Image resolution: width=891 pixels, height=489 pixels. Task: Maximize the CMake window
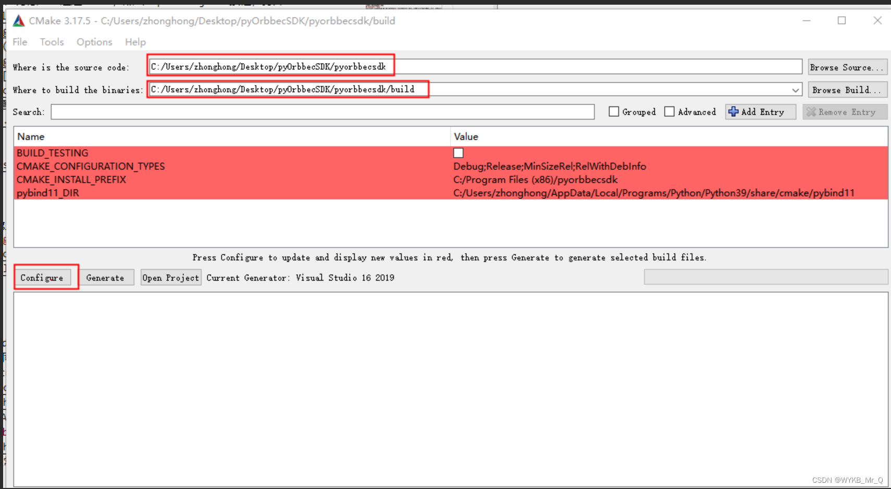pos(841,21)
